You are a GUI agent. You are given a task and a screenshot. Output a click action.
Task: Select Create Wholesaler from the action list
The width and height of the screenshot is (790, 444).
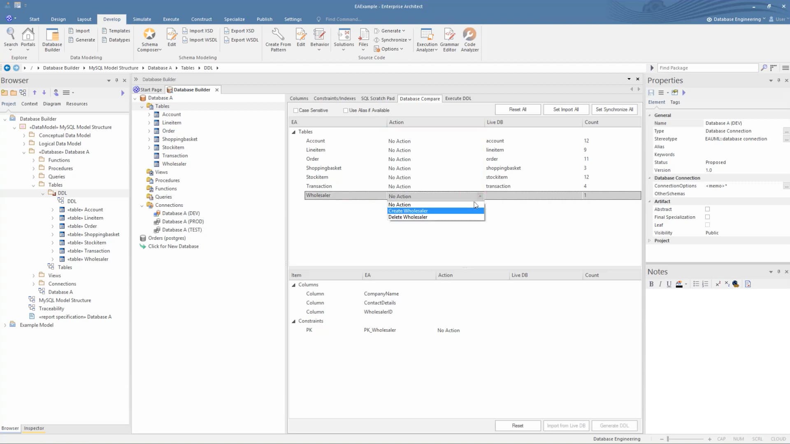[x=436, y=211]
